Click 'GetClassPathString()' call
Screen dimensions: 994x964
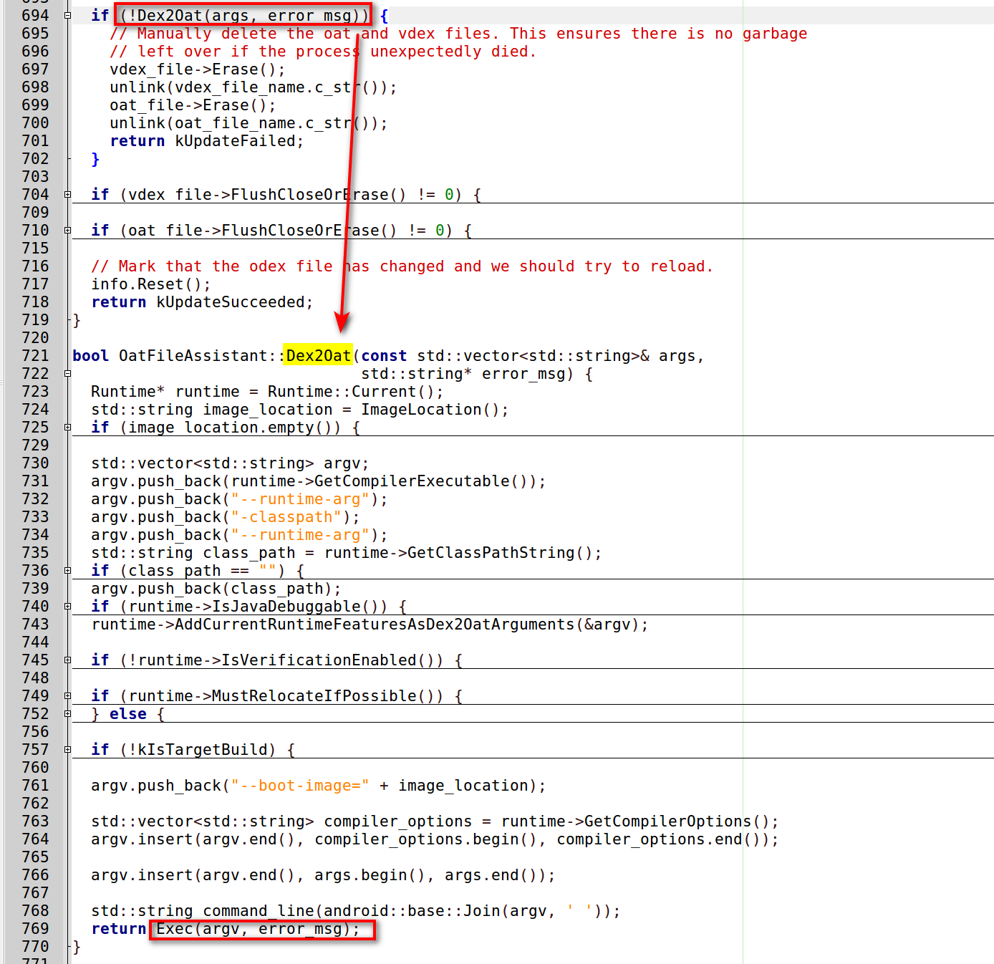500,553
